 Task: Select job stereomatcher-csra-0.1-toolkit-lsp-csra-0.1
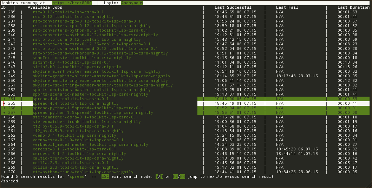tap(85, 117)
